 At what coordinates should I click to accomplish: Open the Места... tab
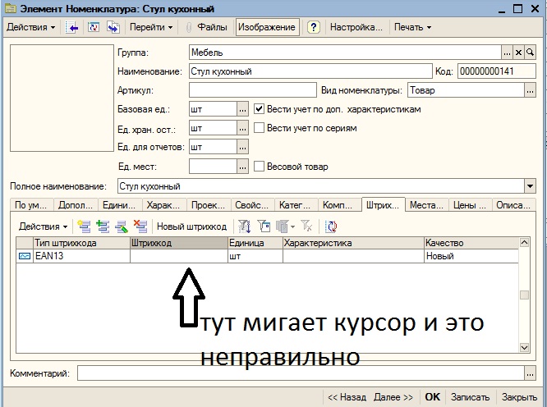[x=426, y=205]
